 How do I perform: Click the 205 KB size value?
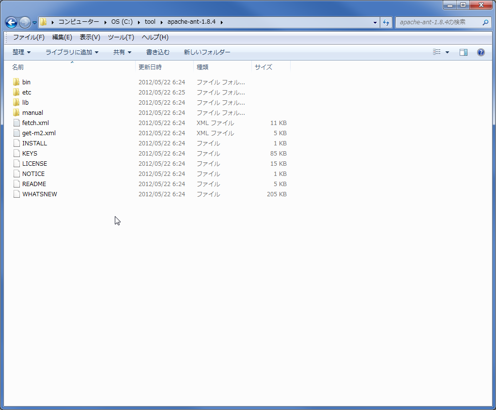tap(277, 194)
